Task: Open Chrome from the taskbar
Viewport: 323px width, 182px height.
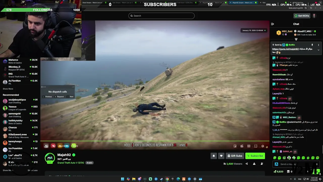Action: 167,179
